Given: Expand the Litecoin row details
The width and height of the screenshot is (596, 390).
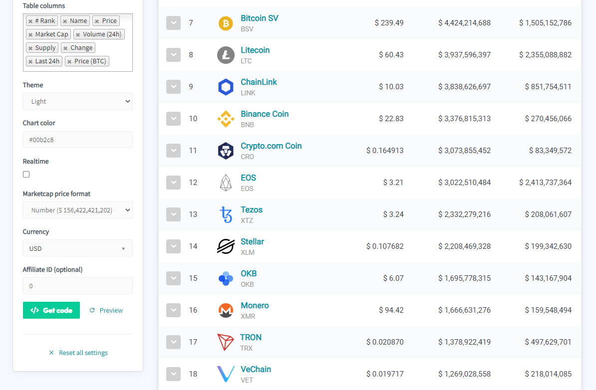Looking at the screenshot, I should coord(173,55).
